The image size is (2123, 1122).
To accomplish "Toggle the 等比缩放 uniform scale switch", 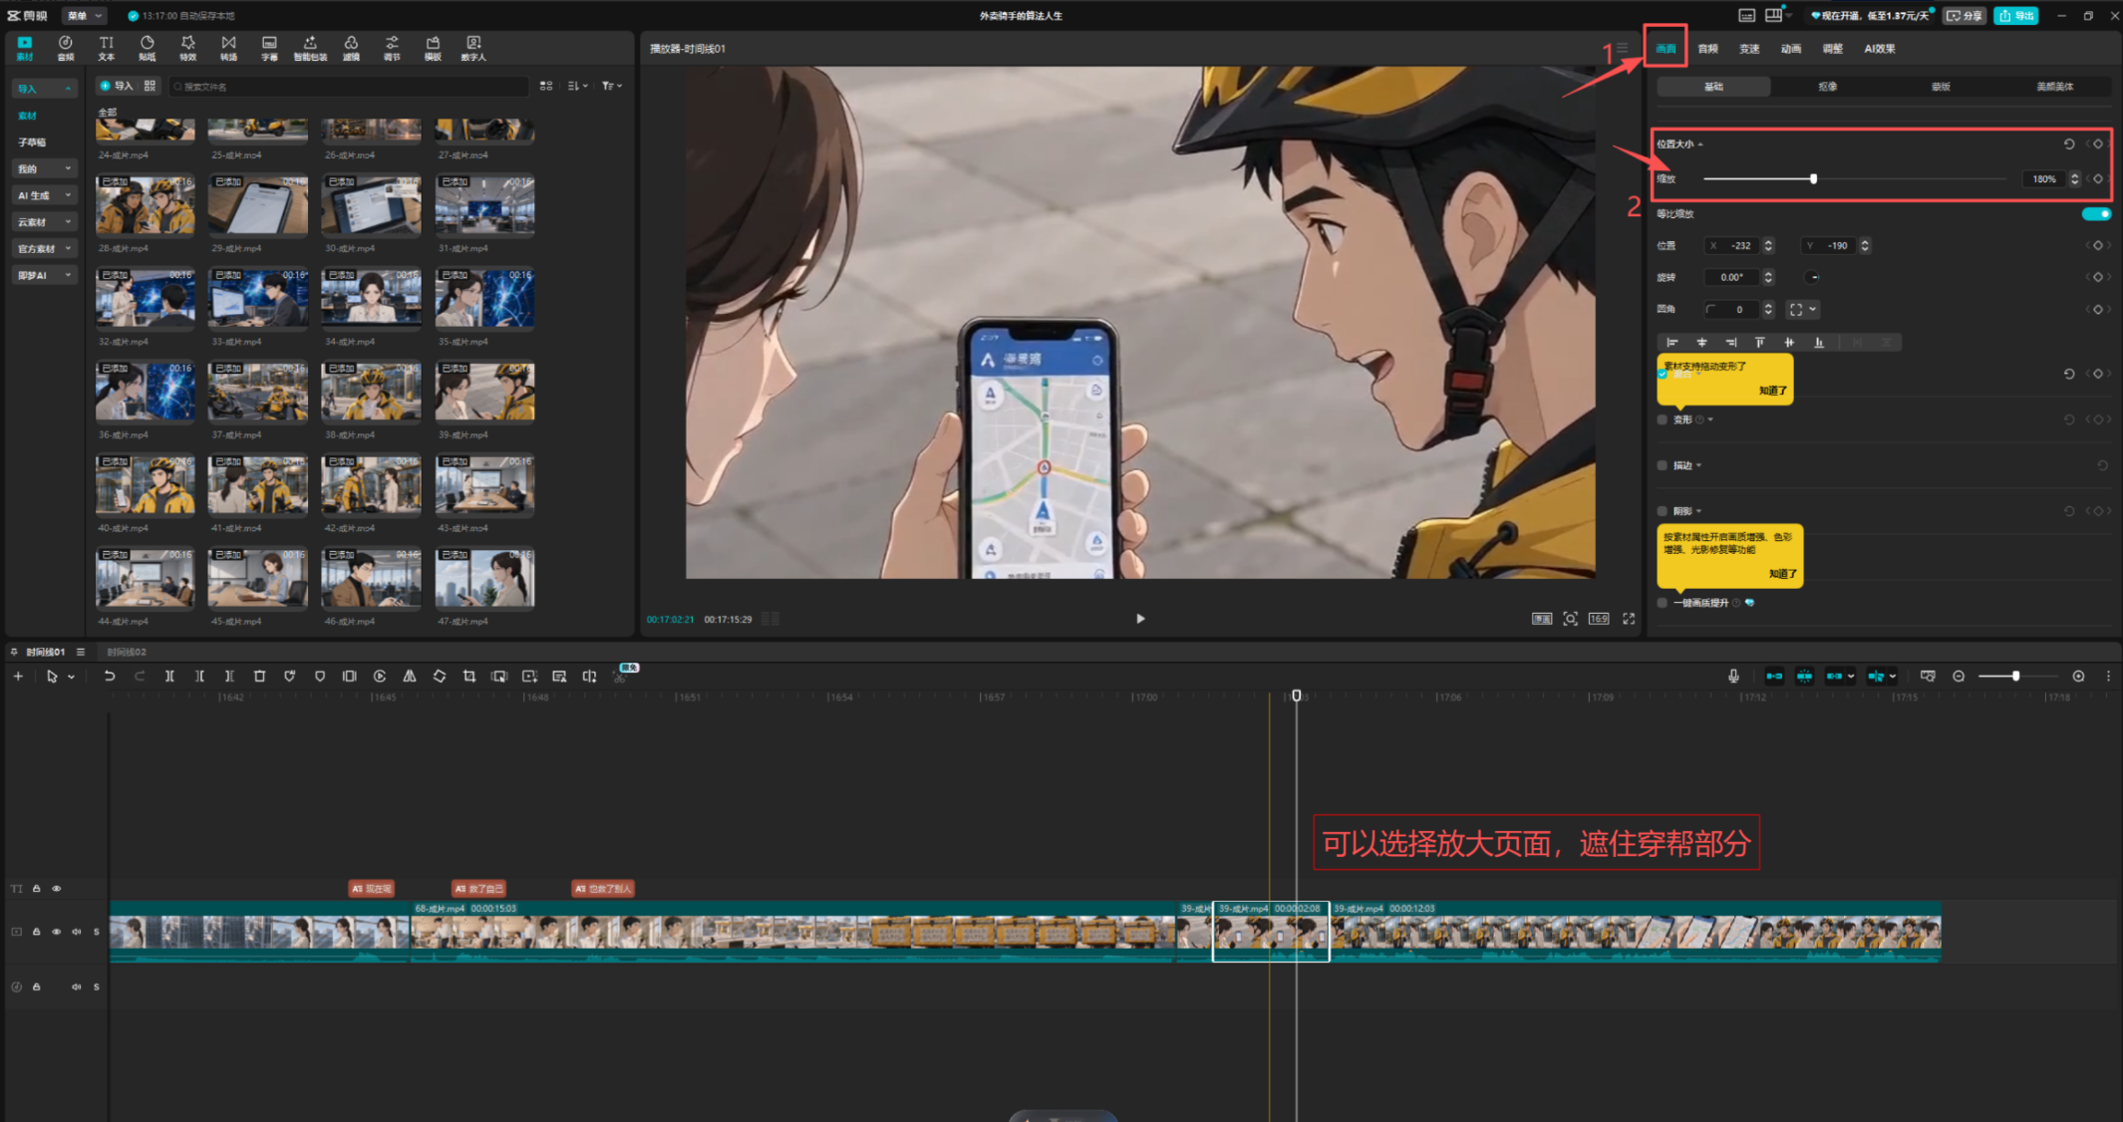I will [2096, 213].
